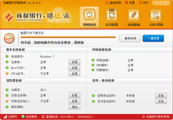Click the green check beside IE版本
The width and height of the screenshot is (173, 120).
pos(7,90)
